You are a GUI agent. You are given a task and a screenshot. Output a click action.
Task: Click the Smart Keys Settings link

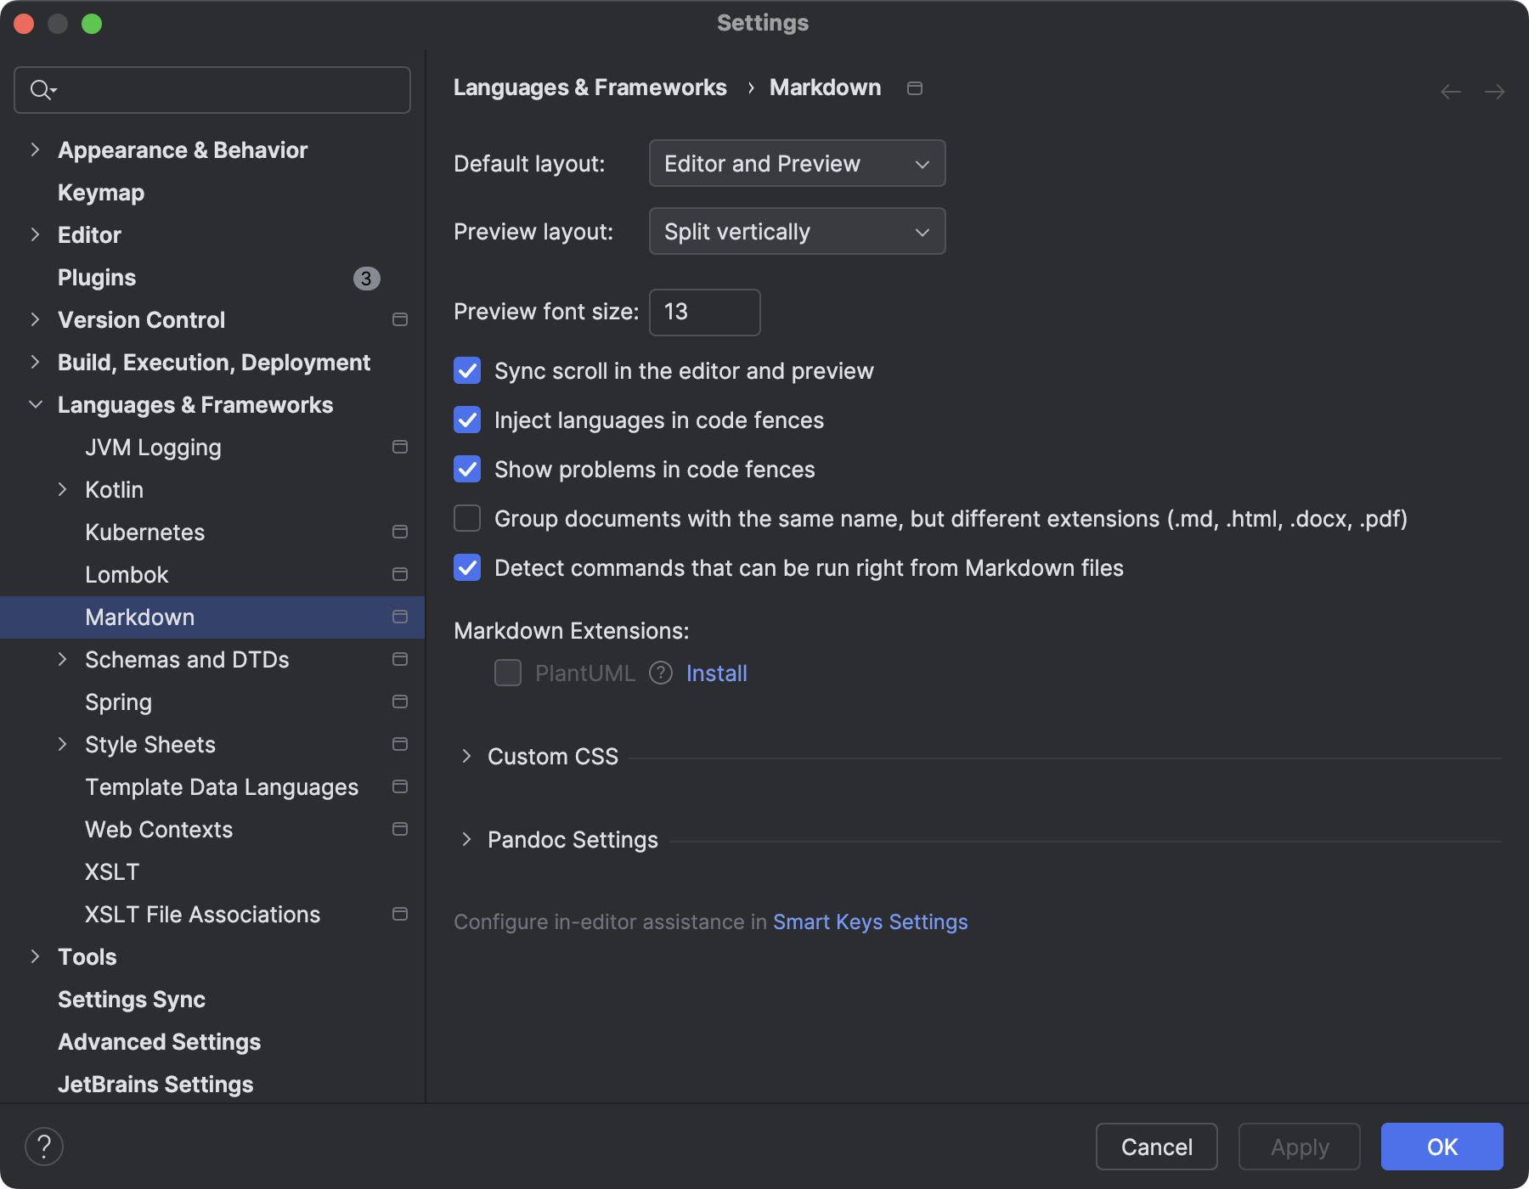point(870,921)
